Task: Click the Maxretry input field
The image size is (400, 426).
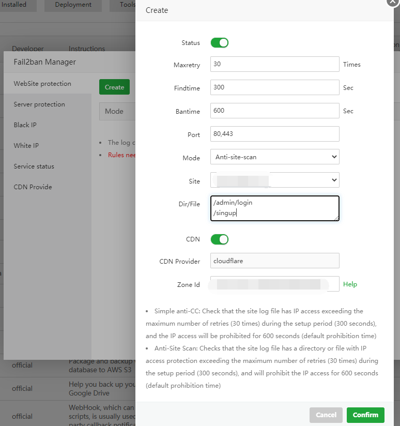Action: click(x=274, y=64)
